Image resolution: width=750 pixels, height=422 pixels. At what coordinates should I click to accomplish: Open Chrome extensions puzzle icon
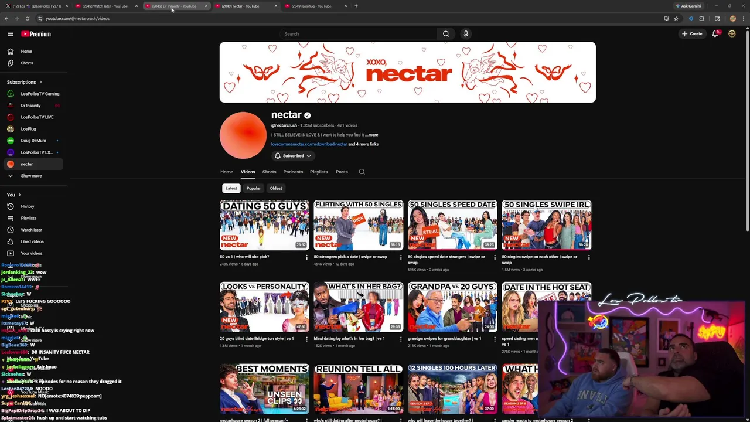701,19
